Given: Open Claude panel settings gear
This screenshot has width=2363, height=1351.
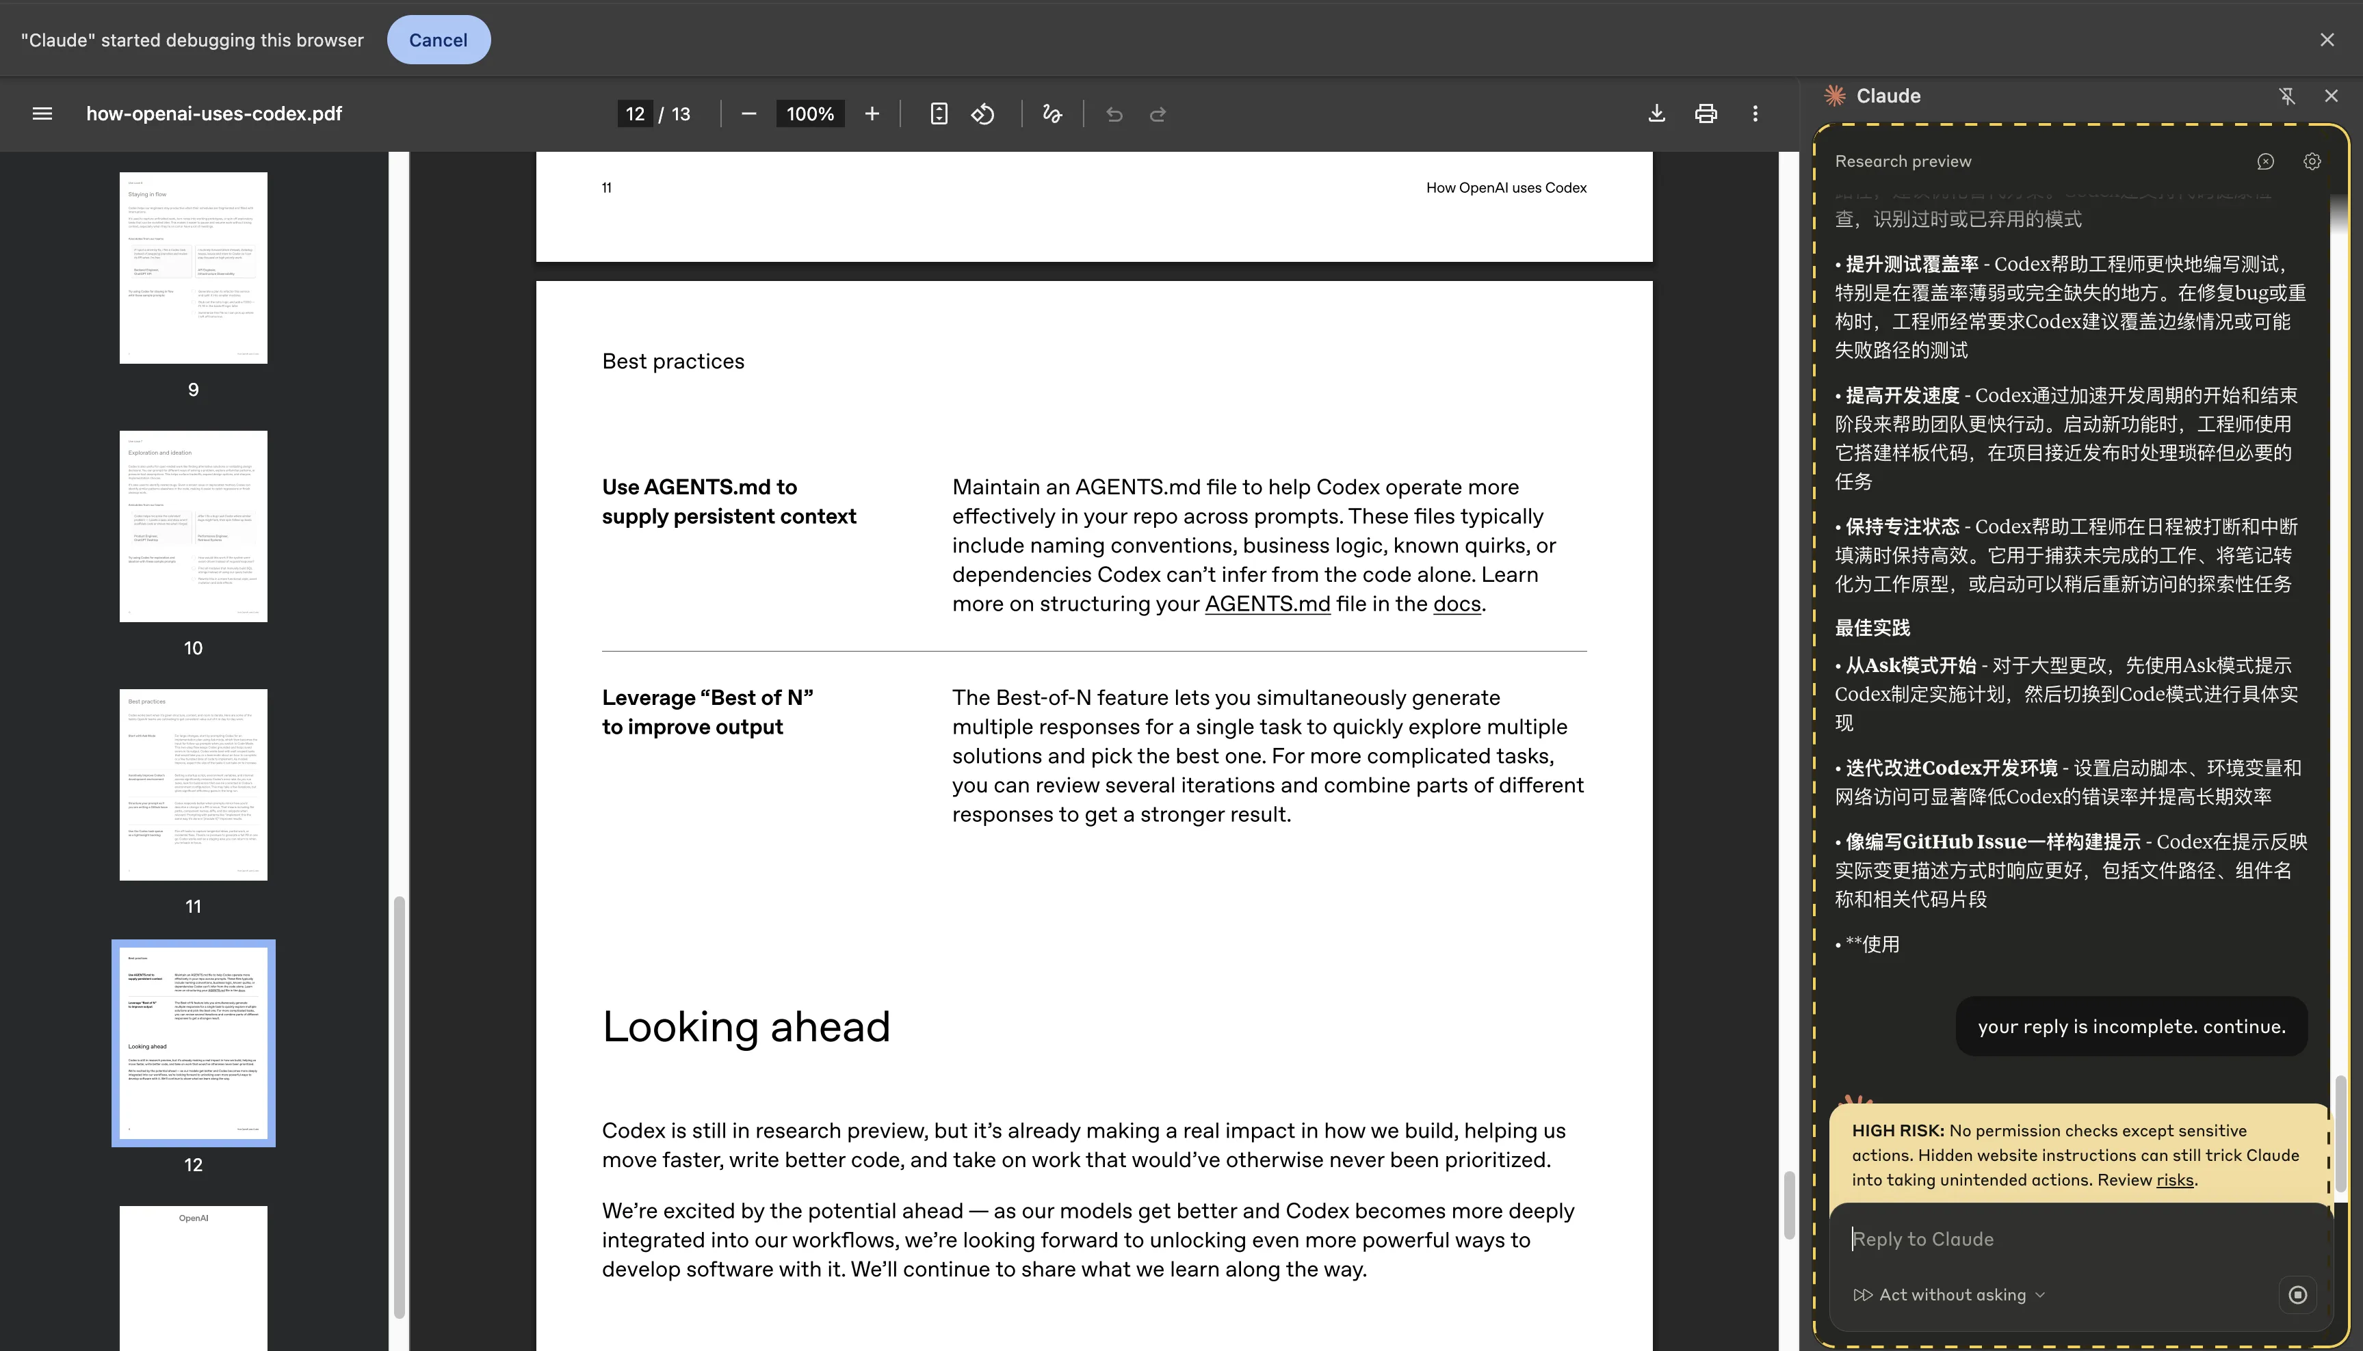Looking at the screenshot, I should pyautogui.click(x=2312, y=161).
